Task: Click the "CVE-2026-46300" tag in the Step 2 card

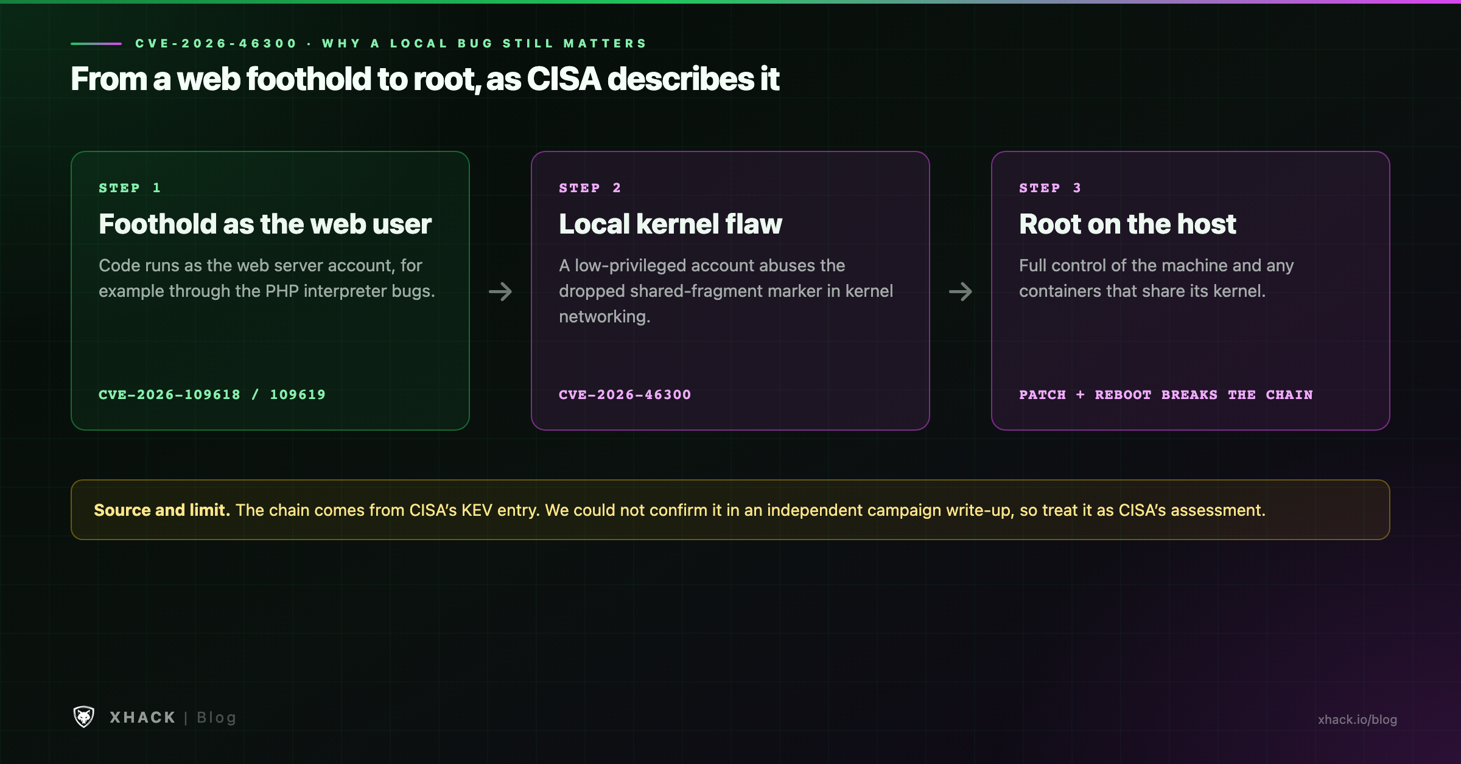Action: click(x=625, y=394)
